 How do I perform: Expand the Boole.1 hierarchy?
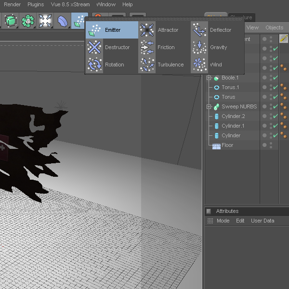(209, 78)
